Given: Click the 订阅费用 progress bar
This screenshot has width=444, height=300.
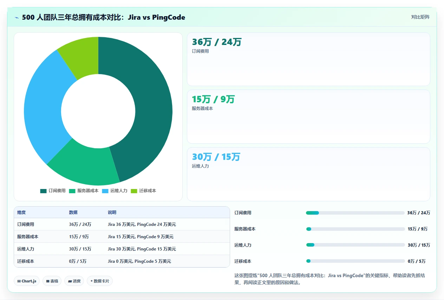Looking at the screenshot, I should [355, 213].
